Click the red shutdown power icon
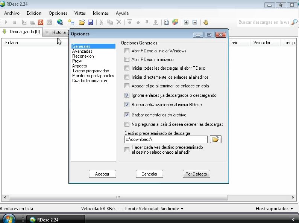The image size is (299, 223). click(41, 22)
